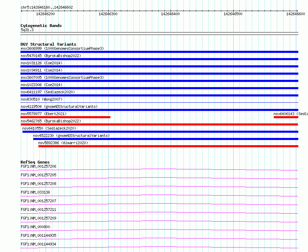Click ruler position 142646300

click(108, 14)
